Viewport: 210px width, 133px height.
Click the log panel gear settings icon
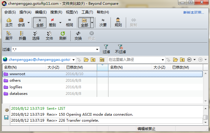pyautogui.click(x=7, y=110)
